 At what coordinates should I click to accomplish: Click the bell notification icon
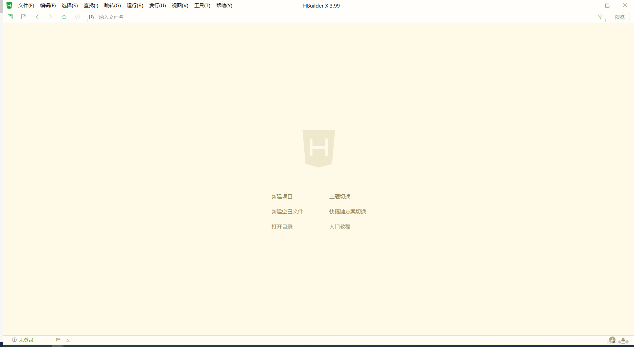point(622,339)
